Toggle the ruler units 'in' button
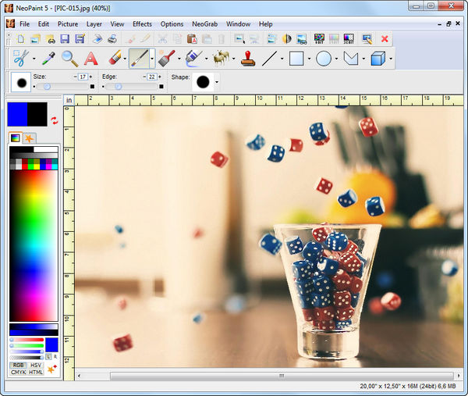This screenshot has height=396, width=468. tap(69, 100)
